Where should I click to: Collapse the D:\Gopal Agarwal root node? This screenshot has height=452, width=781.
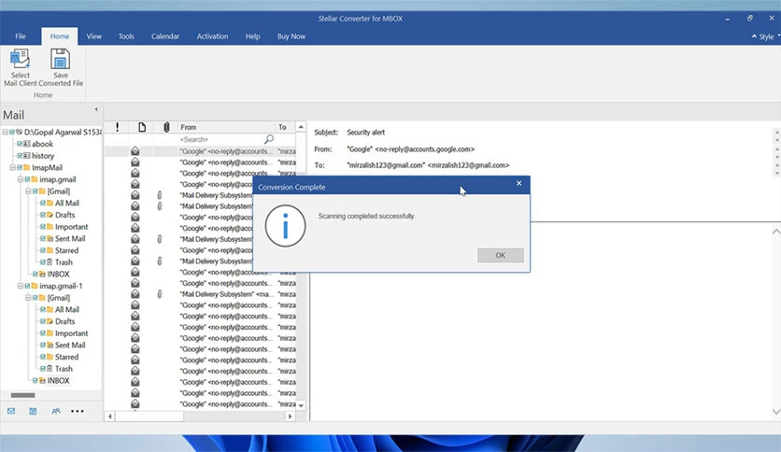pos(5,132)
